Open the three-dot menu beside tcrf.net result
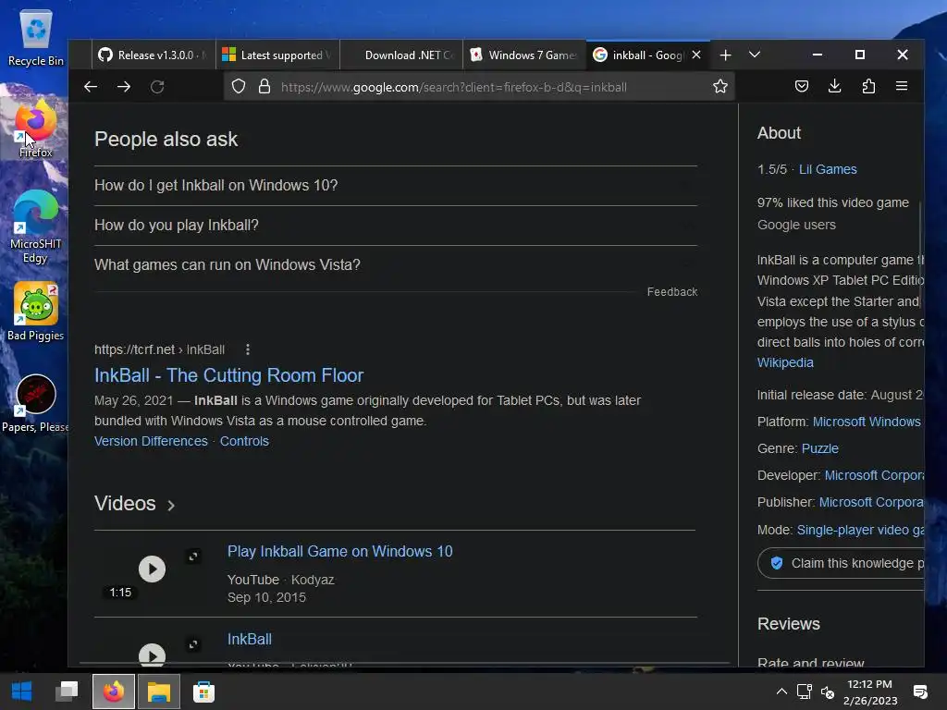Screen dimensions: 947x710 pos(248,349)
